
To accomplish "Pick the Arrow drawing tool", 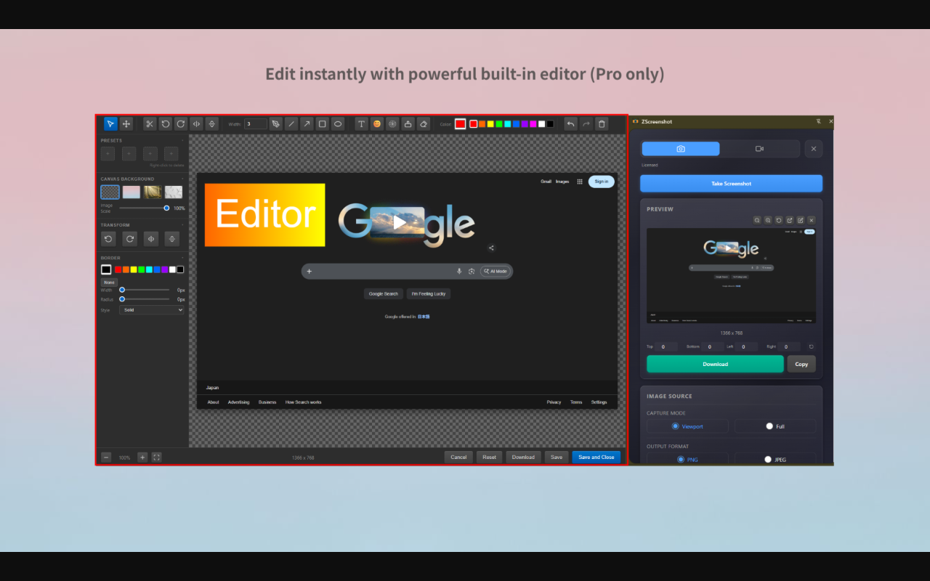I will point(307,123).
